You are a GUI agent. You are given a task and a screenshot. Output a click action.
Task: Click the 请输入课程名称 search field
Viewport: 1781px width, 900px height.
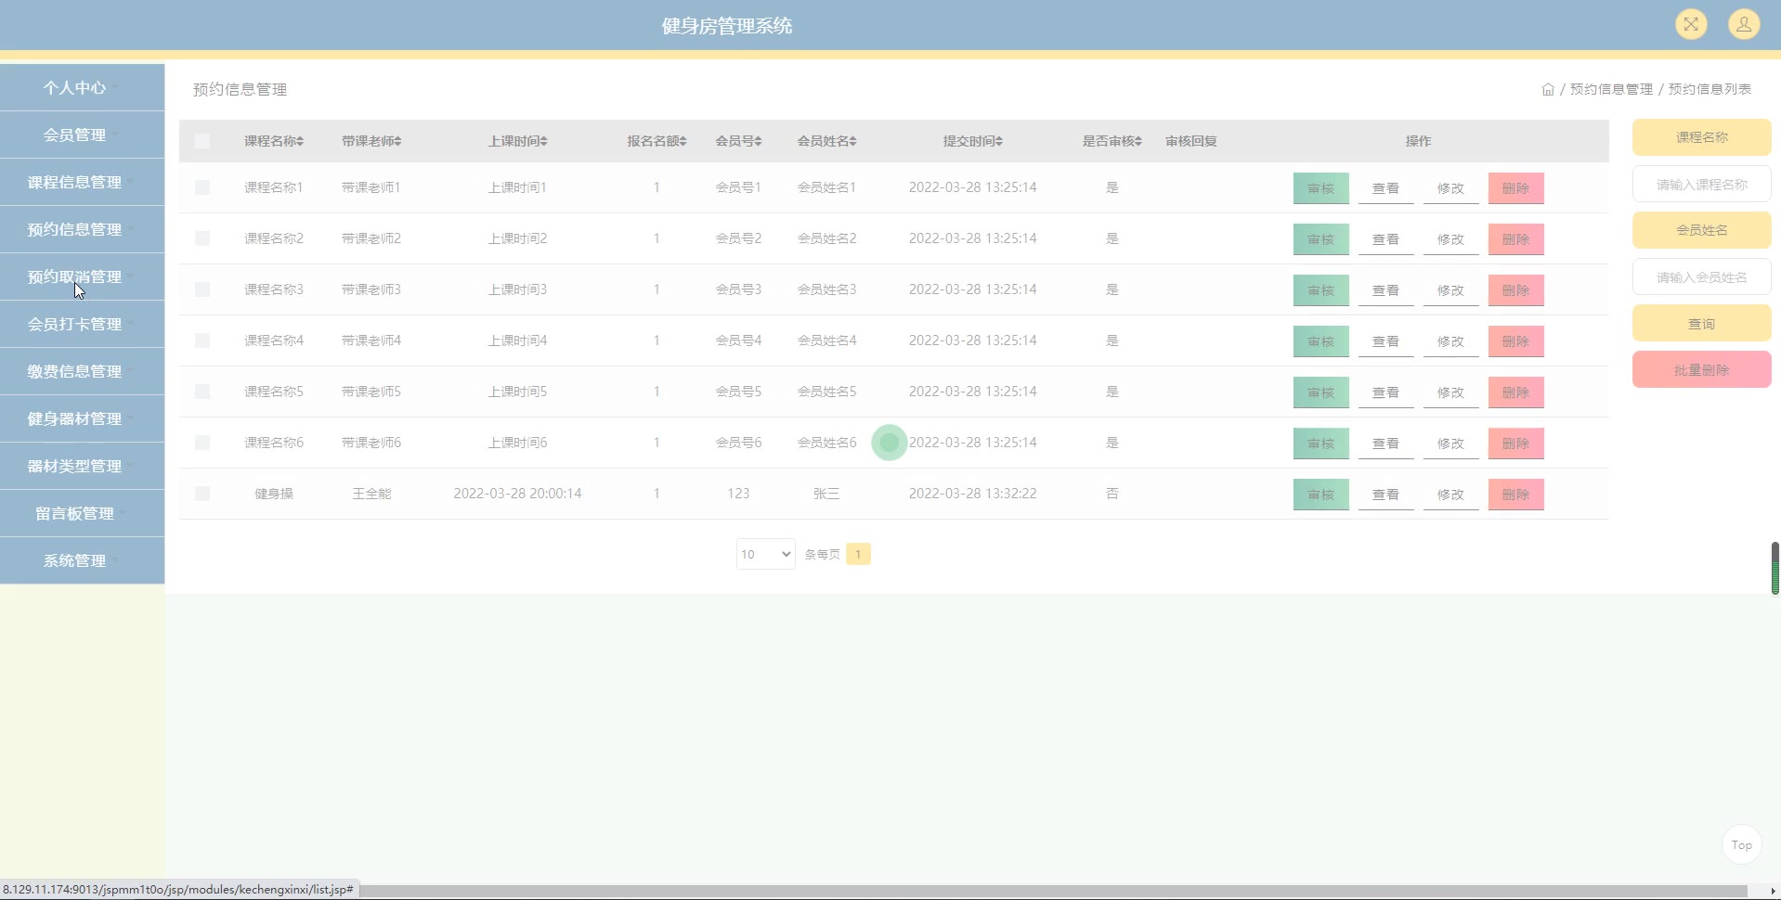coord(1700,185)
